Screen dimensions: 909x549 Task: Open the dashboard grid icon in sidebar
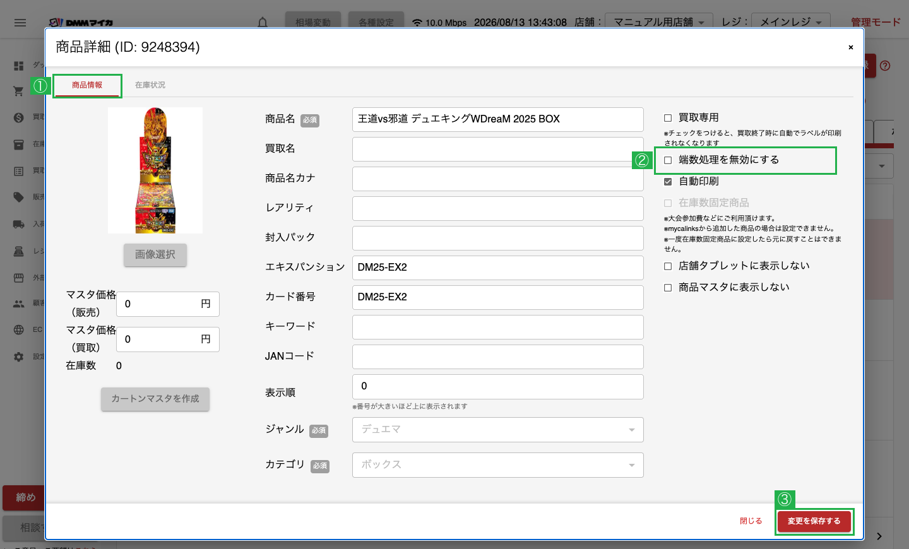(x=19, y=66)
